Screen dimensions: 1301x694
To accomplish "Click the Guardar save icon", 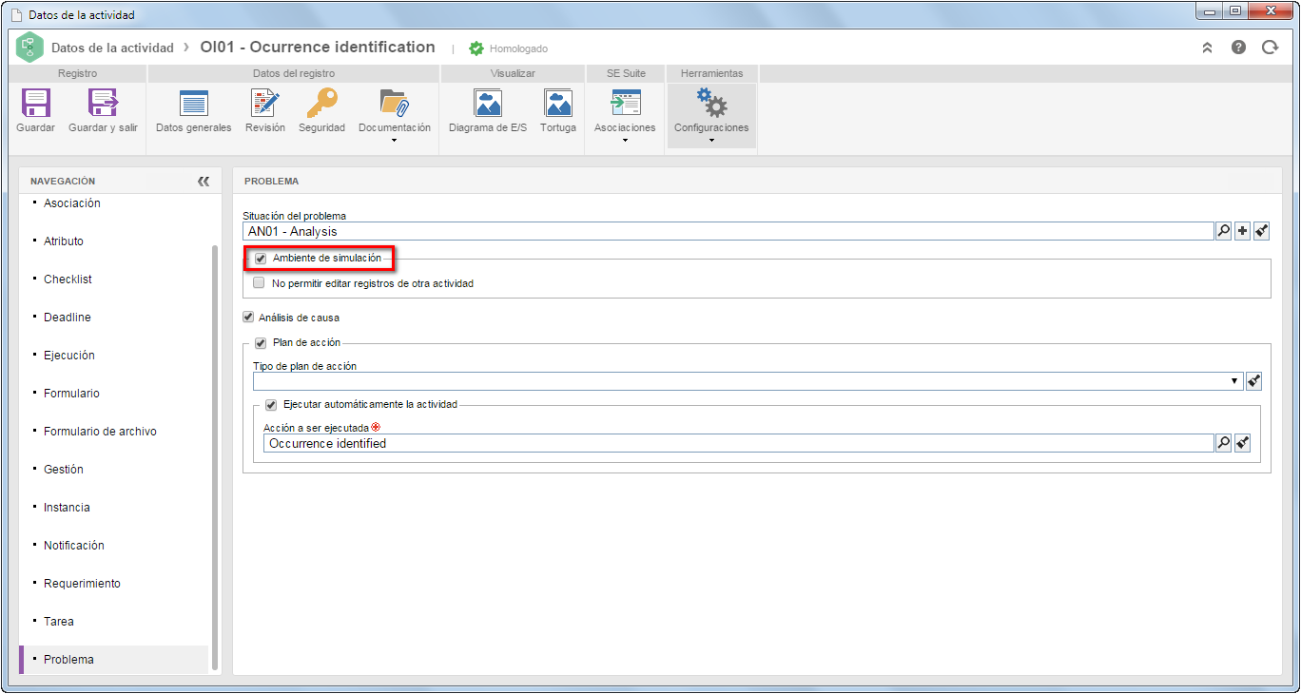I will point(36,103).
